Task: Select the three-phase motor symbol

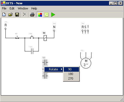Action: tap(86, 60)
